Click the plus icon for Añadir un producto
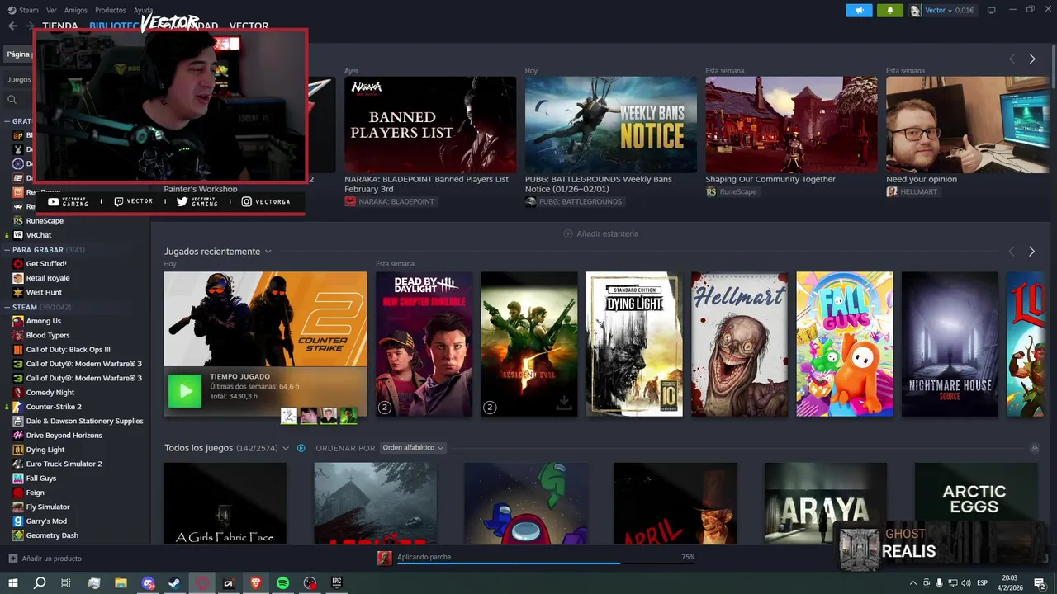1057x594 pixels. (12, 559)
